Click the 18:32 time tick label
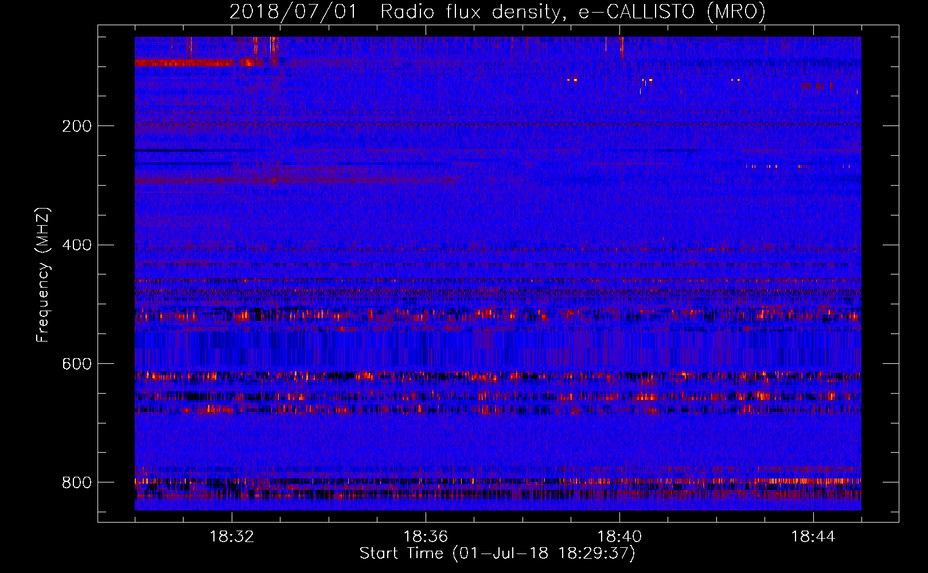This screenshot has width=928, height=573. 232,537
